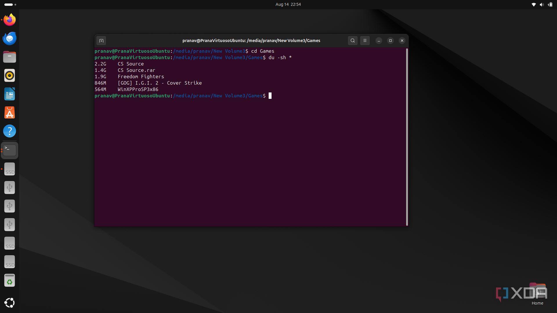Viewport: 557px width, 313px height.
Task: Maximize the terminal window
Action: (x=390, y=41)
